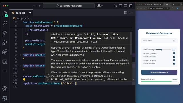Click the password strength bar
The width and height of the screenshot is (183, 103).
pos(159,81)
